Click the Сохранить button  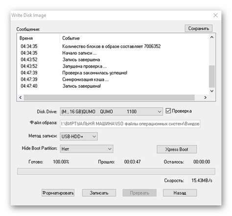198,28
